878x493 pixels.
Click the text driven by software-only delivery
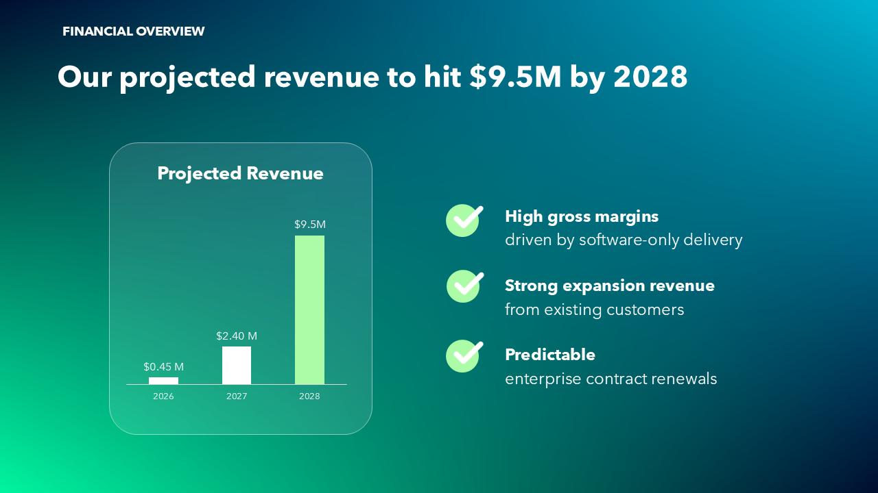tap(624, 240)
